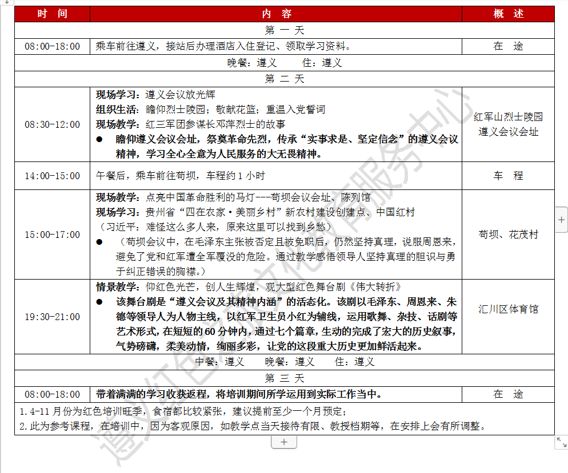Click the line 德等领导人为人物主线
Image resolution: width=568 pixels, height=473 pixels.
coord(286,317)
